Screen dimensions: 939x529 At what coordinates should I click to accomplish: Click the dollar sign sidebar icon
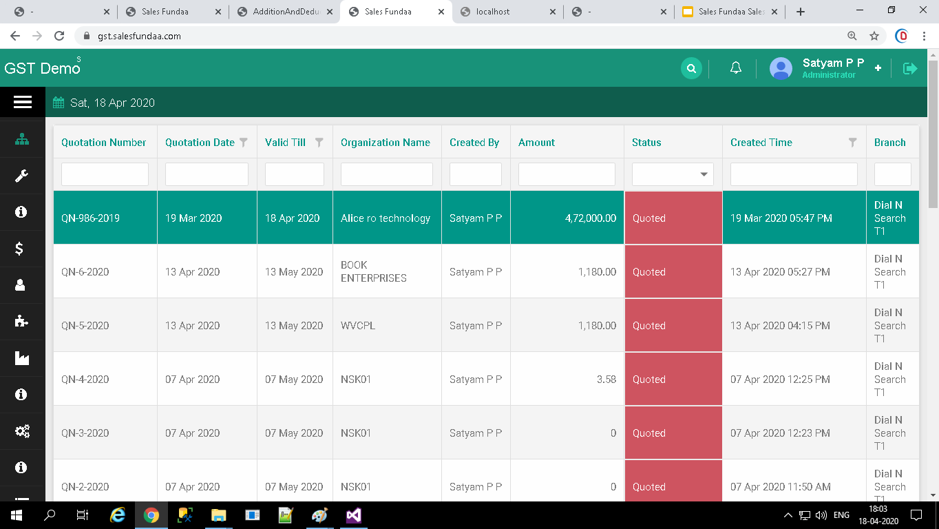[21, 249]
